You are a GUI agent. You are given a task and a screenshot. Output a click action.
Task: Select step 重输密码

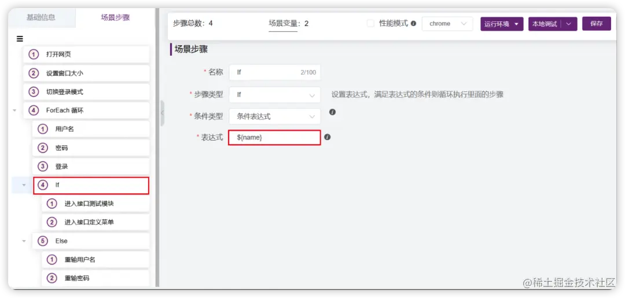coord(95,278)
